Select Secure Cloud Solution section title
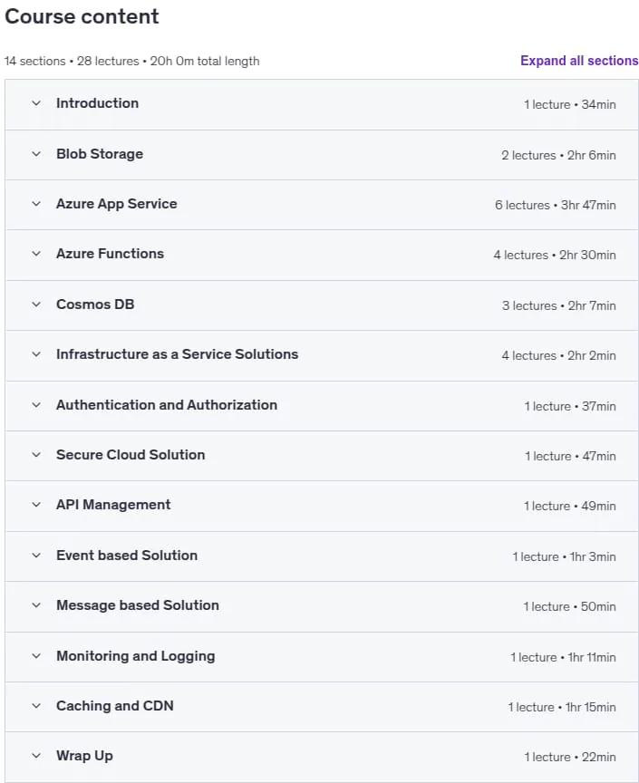This screenshot has height=783, width=639. click(x=131, y=455)
